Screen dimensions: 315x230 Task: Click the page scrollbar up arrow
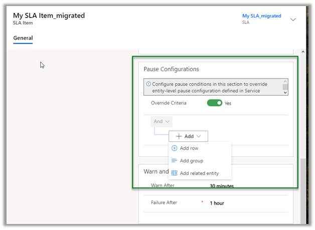click(x=302, y=52)
